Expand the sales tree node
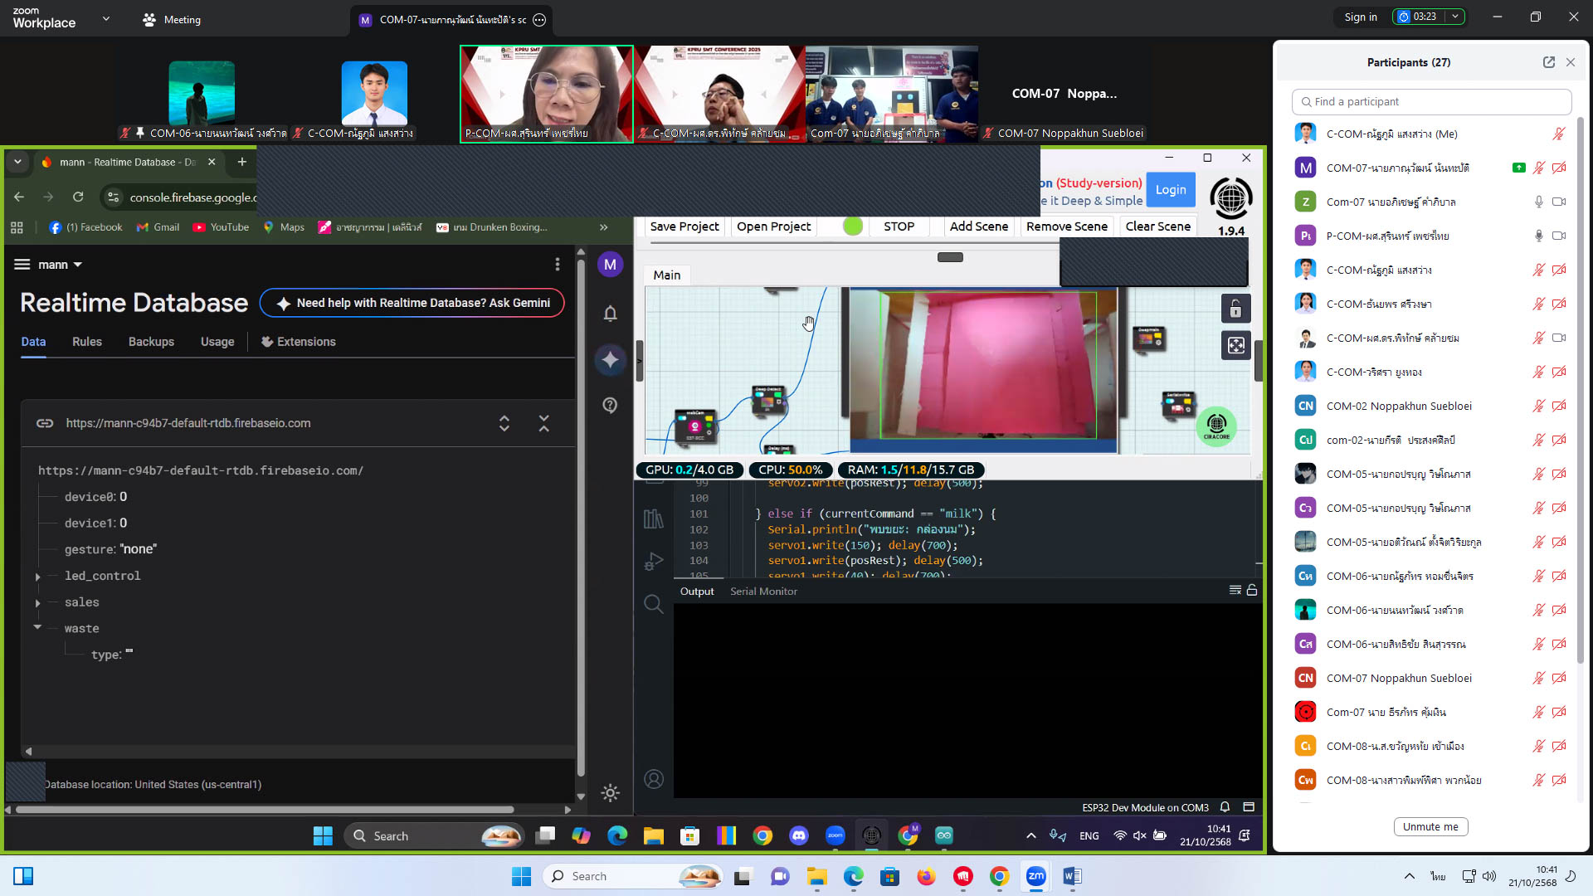 pos(37,602)
